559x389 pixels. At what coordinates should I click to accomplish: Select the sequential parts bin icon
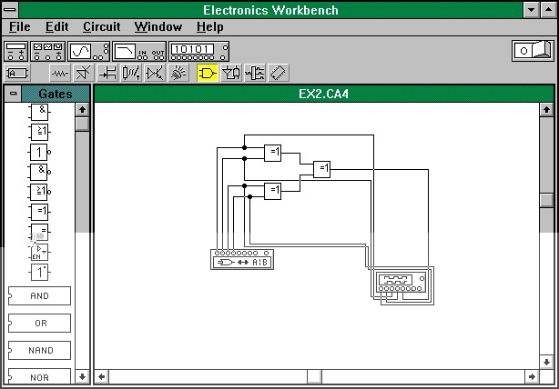point(255,73)
